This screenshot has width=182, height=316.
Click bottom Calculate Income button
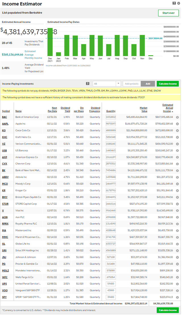pyautogui.click(x=168, y=310)
